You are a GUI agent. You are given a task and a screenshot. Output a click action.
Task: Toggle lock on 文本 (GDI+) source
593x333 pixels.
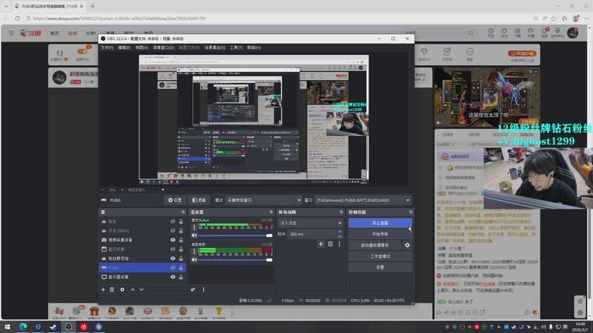181,231
